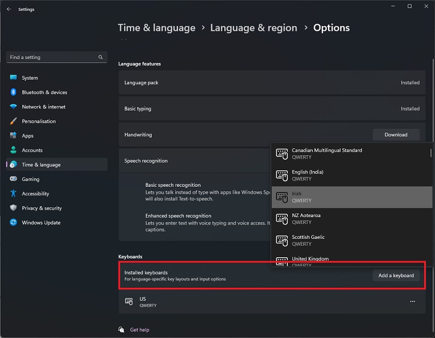Click Installed keyboards label
Viewport: 435px width, 338px height.
click(x=146, y=273)
